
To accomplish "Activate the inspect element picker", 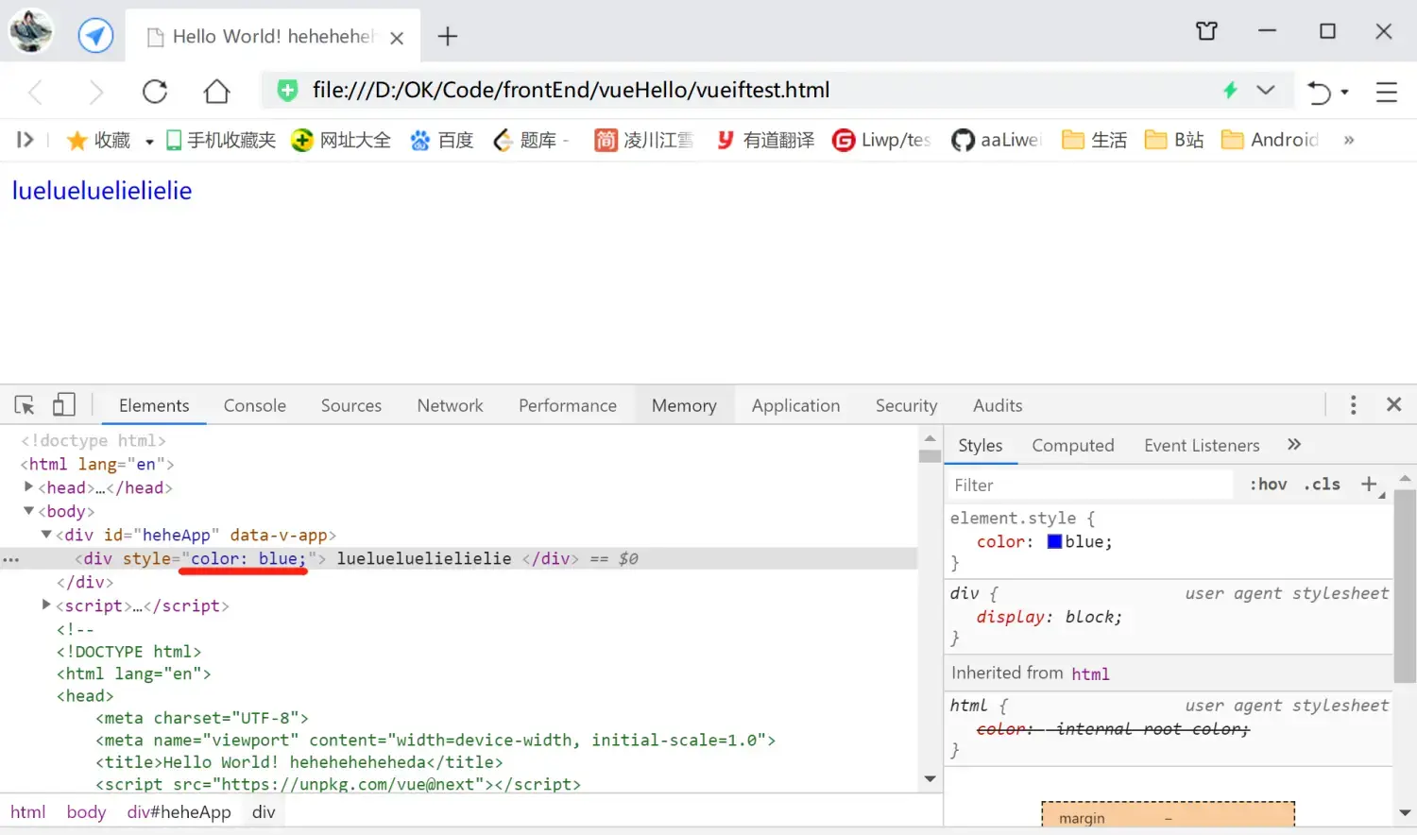I will pyautogui.click(x=25, y=405).
